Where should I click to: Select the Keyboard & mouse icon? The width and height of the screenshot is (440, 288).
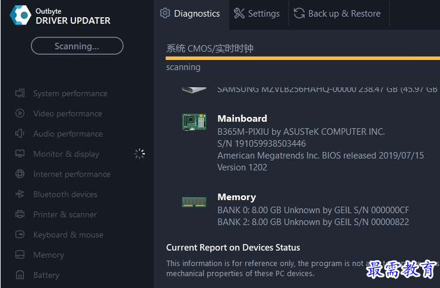point(20,235)
